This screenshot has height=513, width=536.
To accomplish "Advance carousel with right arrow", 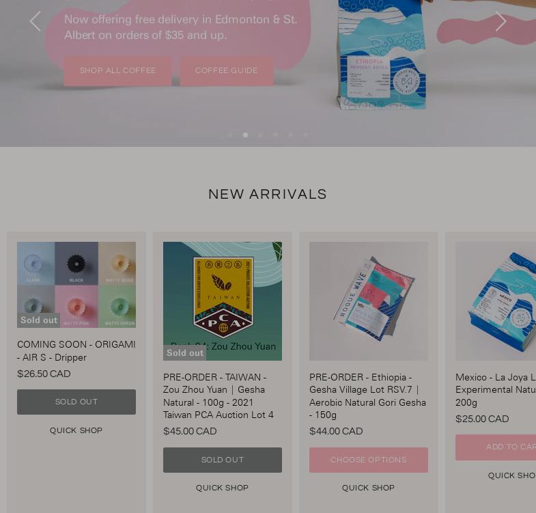I will pos(500,21).
